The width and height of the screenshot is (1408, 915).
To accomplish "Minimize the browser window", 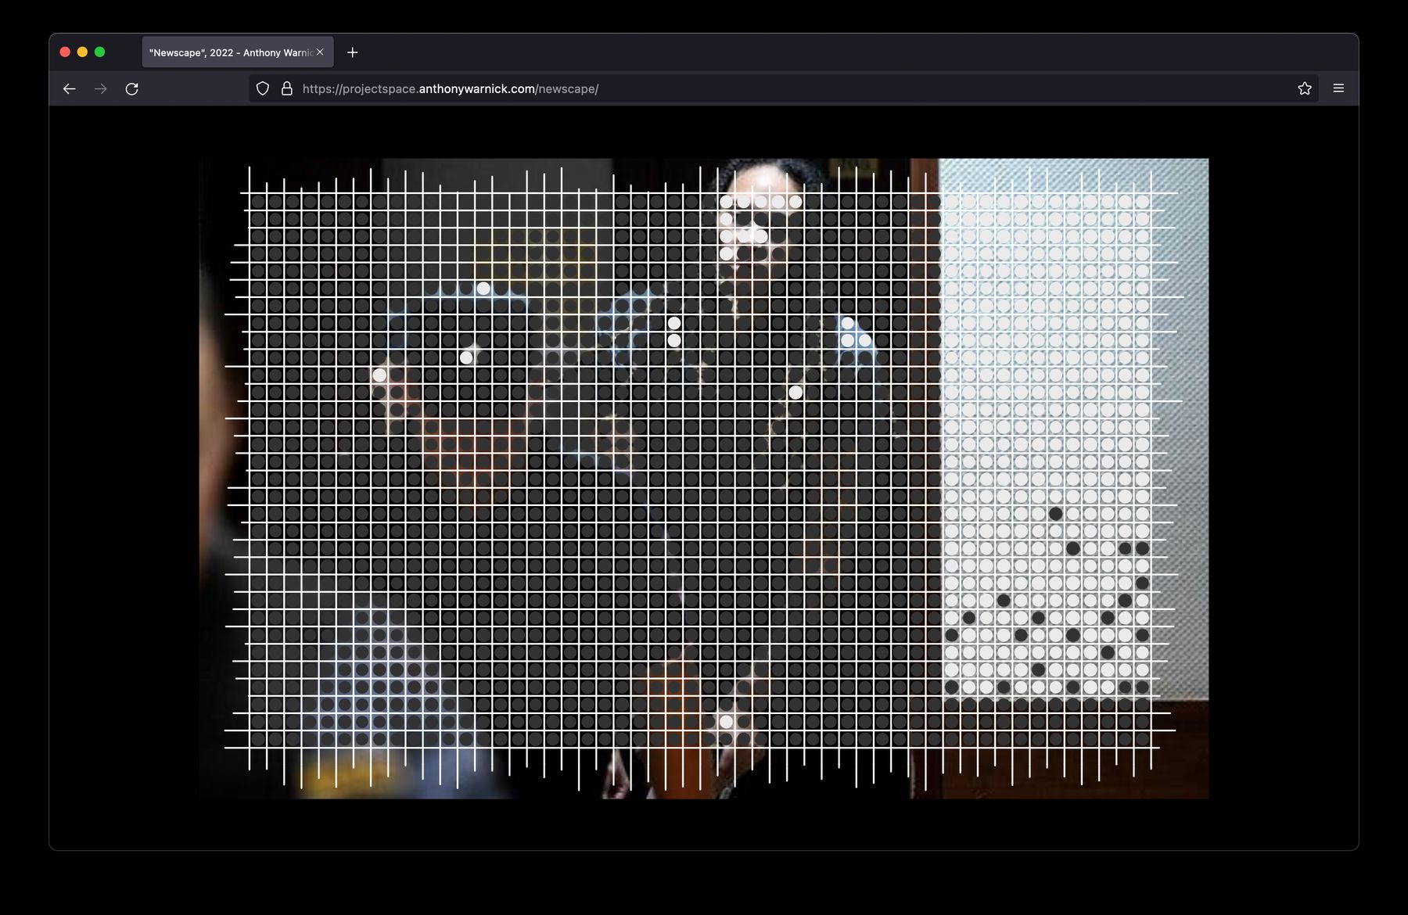I will coord(82,52).
